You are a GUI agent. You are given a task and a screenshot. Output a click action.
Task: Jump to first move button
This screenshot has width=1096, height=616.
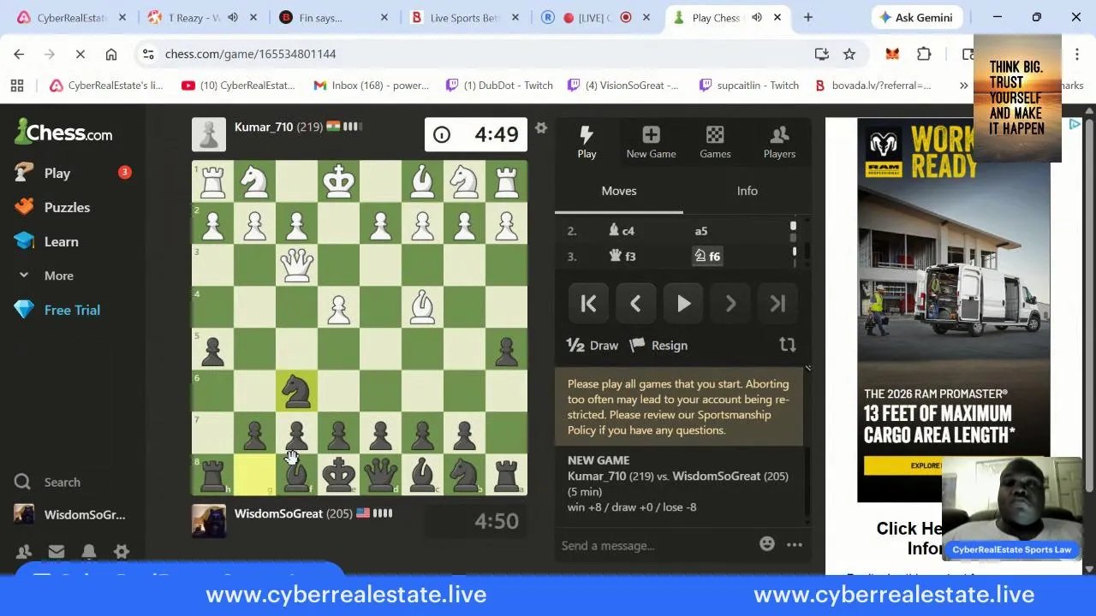[x=589, y=304]
